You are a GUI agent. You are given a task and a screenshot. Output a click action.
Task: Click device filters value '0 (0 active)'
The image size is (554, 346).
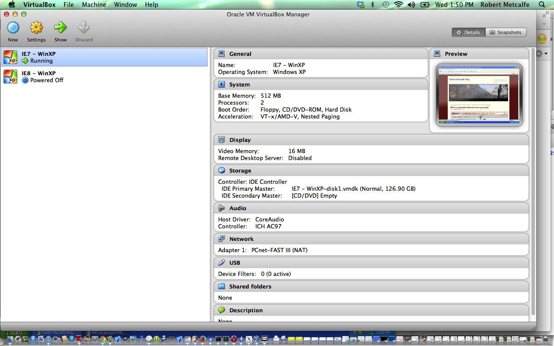[276, 274]
